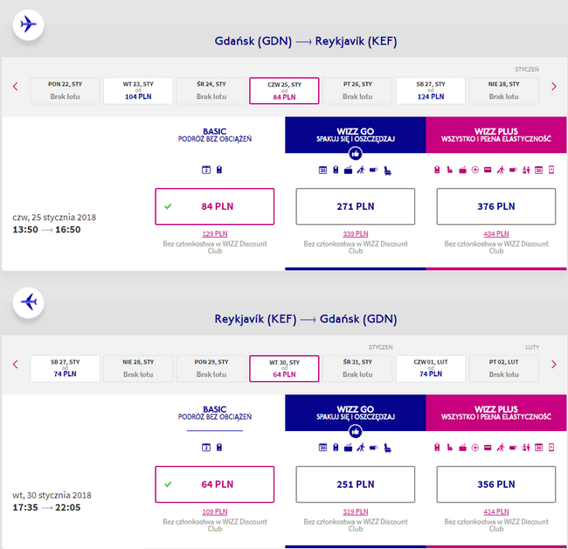This screenshot has width=568, height=549.
Task: Click the date text czw, 25 stycznia 2018
Action: (54, 218)
